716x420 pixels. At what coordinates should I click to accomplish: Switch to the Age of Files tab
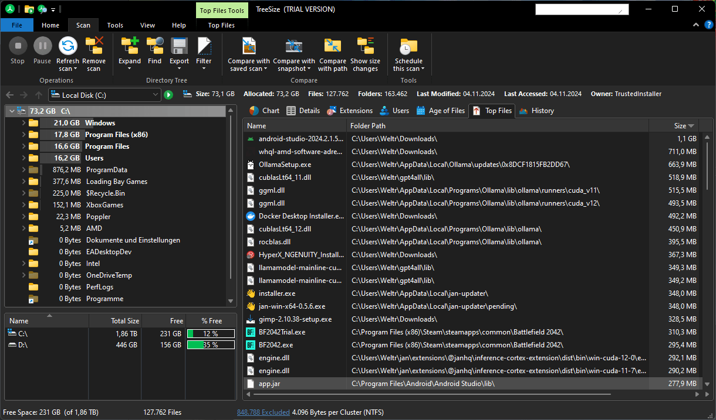coord(440,111)
